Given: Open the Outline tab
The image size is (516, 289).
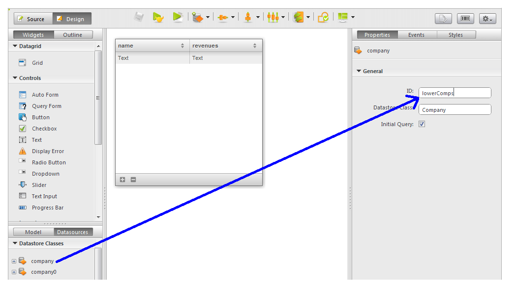Looking at the screenshot, I should (x=73, y=35).
